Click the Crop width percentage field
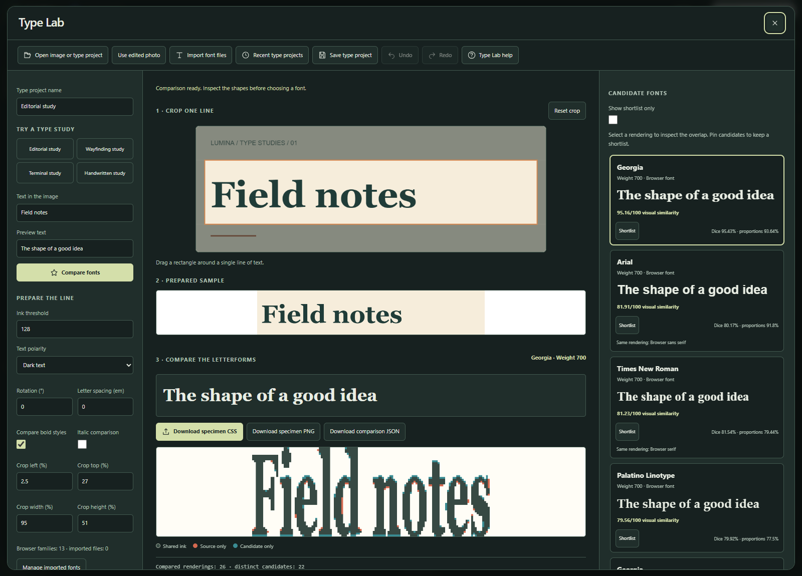This screenshot has width=802, height=576. [x=45, y=523]
